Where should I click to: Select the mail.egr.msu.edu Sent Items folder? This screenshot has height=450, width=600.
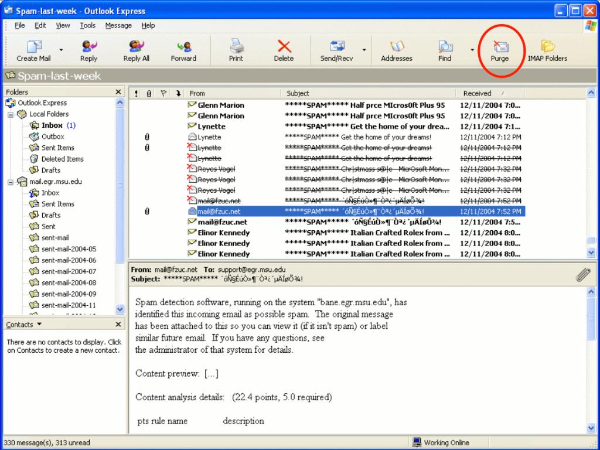pos(52,204)
